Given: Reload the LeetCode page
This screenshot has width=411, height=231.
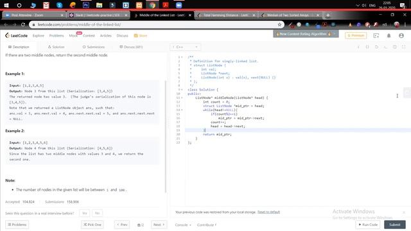Looking at the screenshot, I should (x=23, y=24).
